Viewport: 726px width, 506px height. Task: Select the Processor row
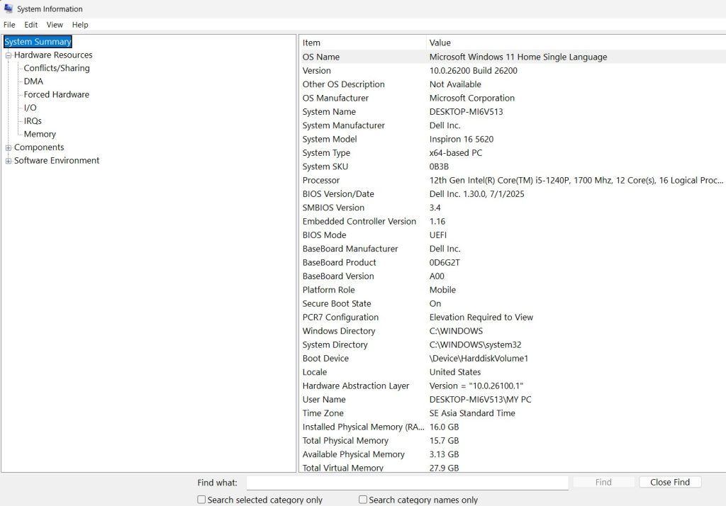click(513, 180)
